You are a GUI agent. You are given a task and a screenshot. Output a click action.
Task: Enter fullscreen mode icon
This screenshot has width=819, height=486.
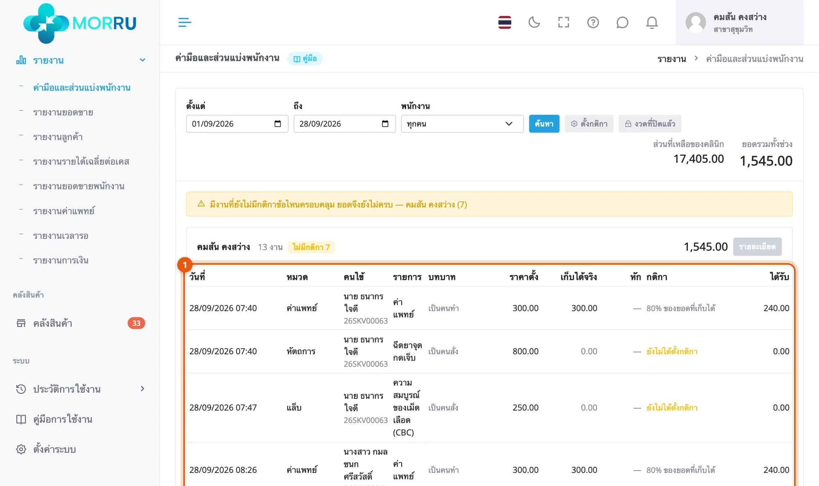pyautogui.click(x=563, y=22)
